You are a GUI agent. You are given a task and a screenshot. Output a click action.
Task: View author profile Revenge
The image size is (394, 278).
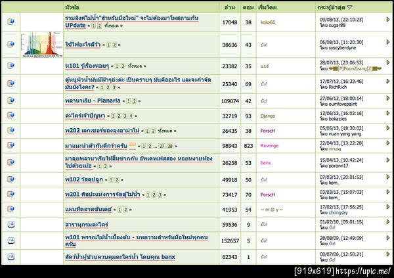tap(269, 146)
